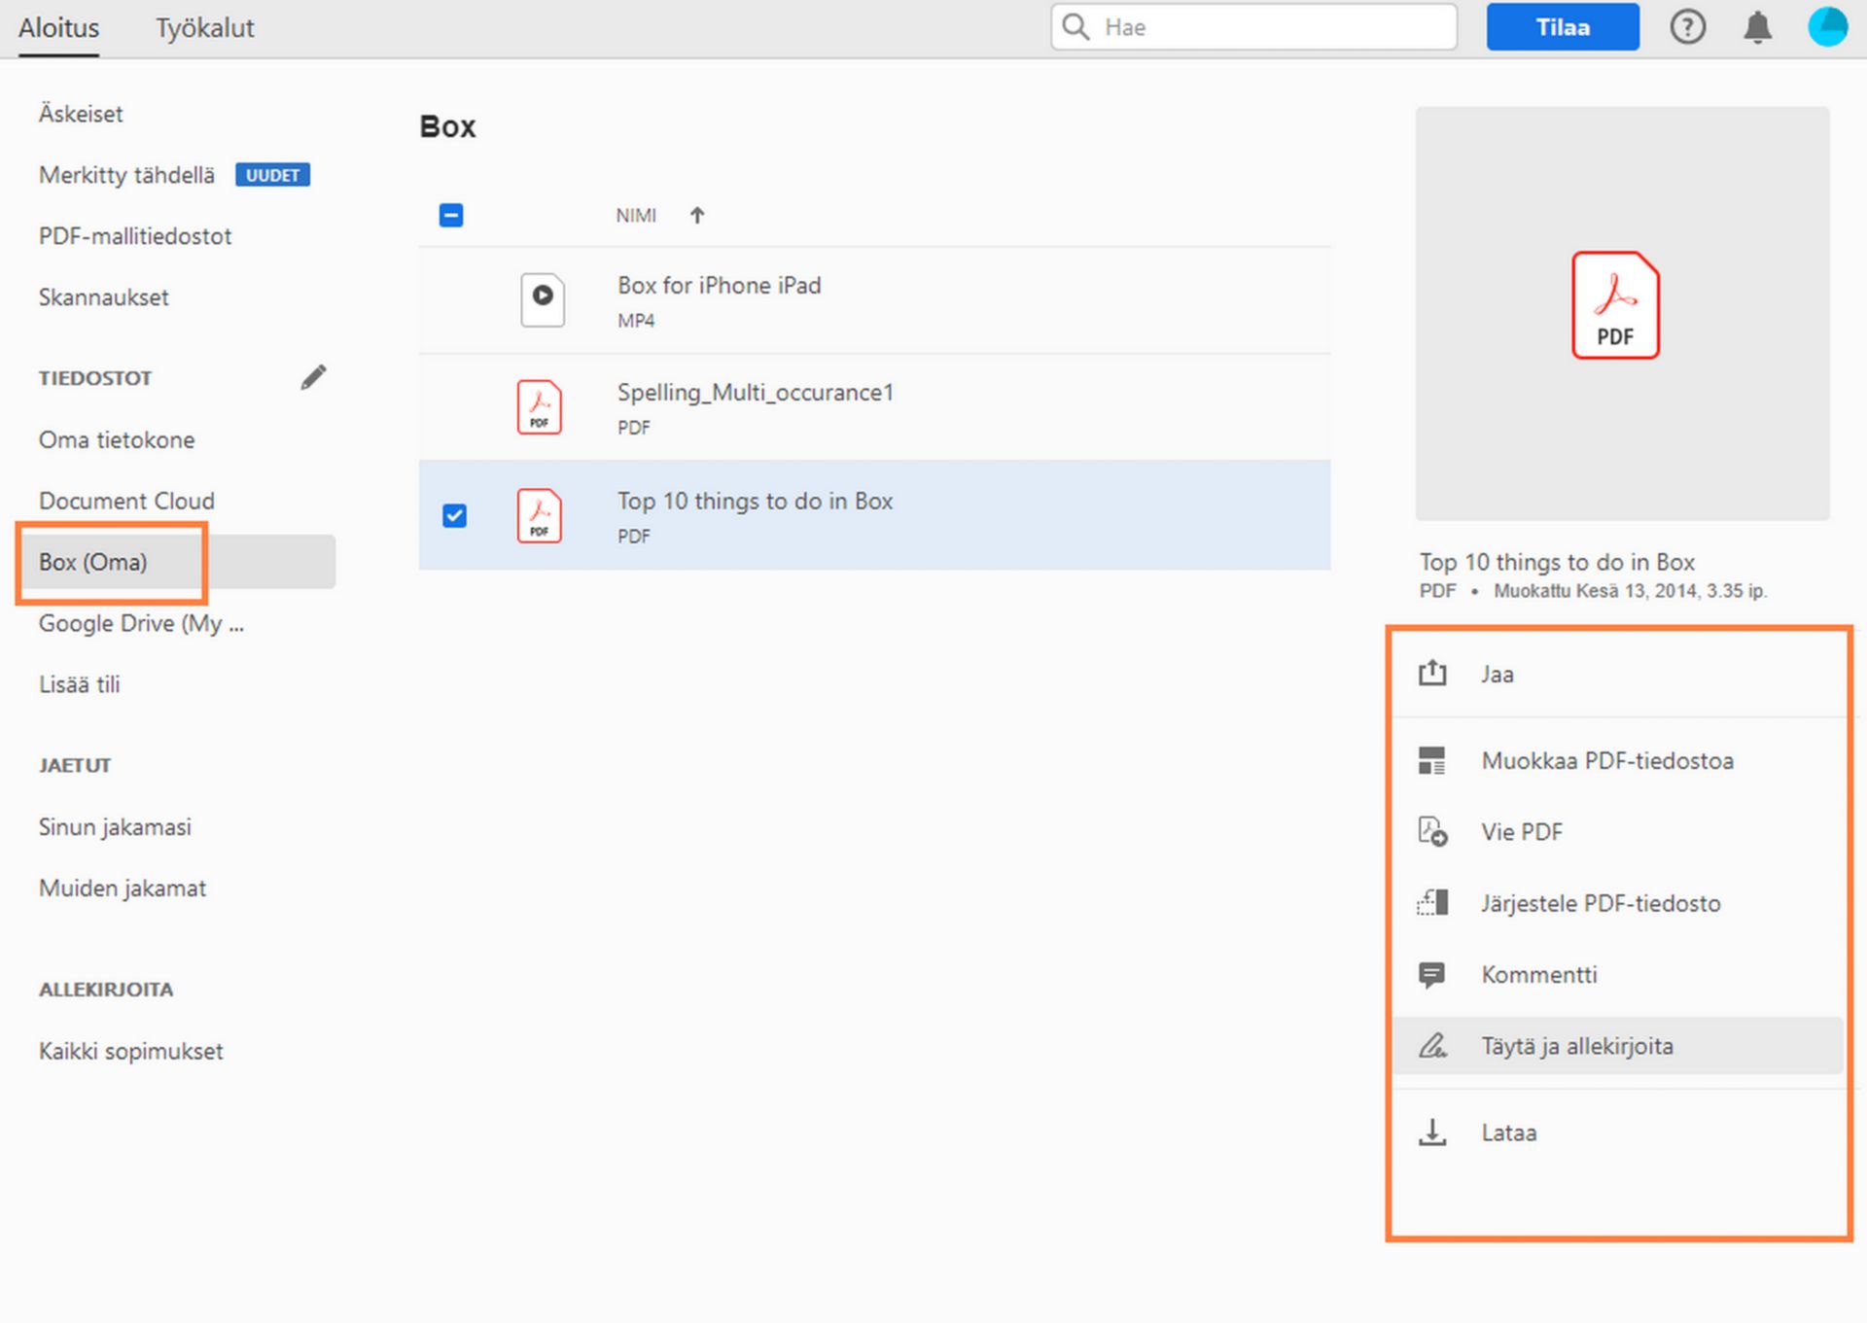Select Täytä ja allekirjoita option
Image resolution: width=1867 pixels, height=1323 pixels.
(1576, 1046)
